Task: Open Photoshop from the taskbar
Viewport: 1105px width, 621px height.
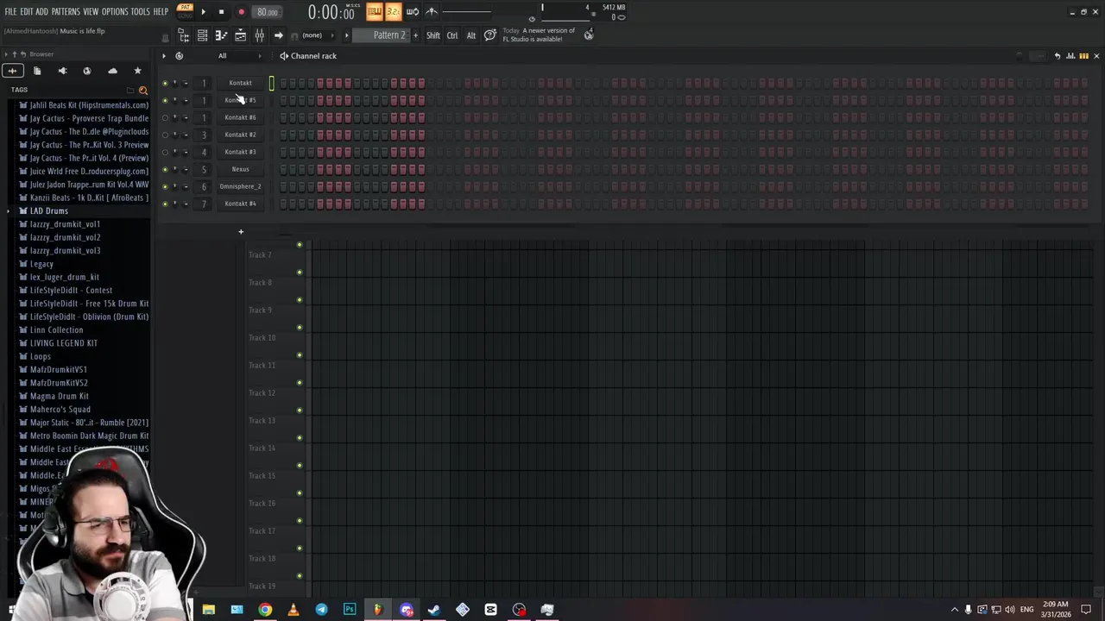Action: [x=350, y=610]
